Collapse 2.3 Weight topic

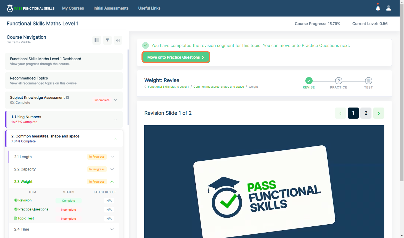[x=112, y=182]
